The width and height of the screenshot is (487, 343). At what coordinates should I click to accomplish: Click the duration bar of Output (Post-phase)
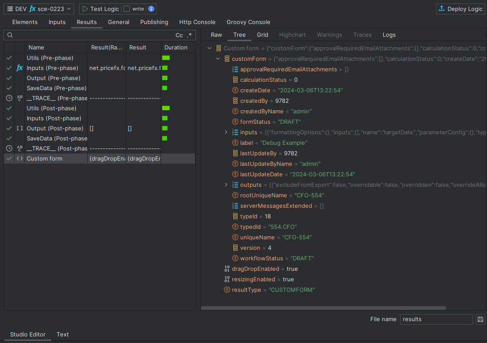tap(165, 128)
